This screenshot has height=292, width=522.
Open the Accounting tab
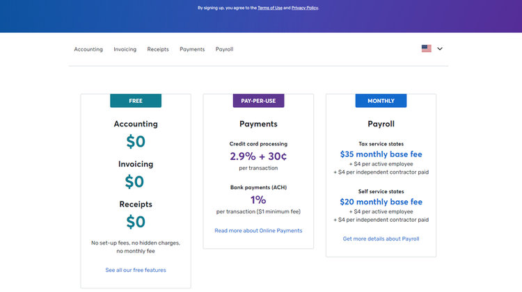88,49
